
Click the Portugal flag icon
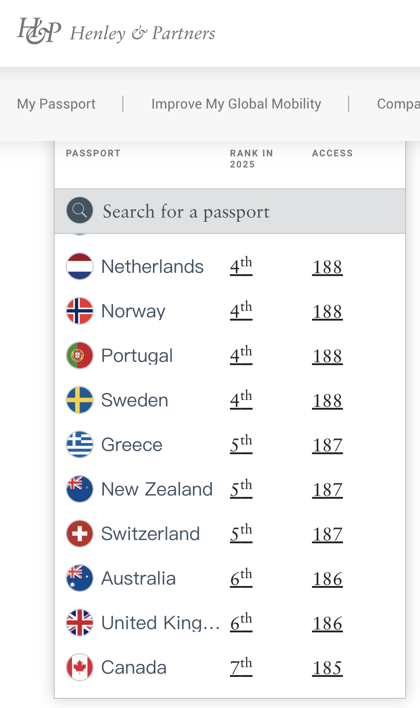pos(80,355)
